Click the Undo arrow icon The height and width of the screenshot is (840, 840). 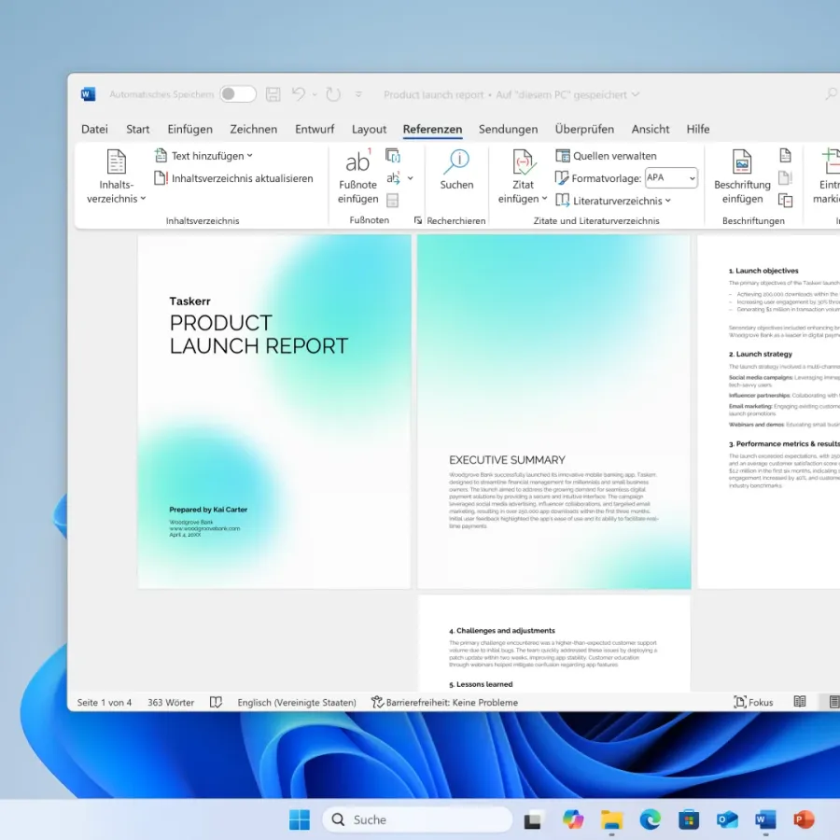coord(298,94)
